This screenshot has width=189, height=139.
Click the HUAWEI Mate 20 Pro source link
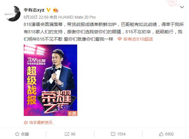pyautogui.click(x=77, y=17)
